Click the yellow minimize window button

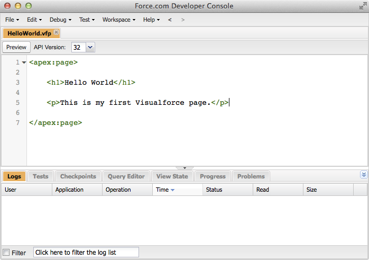click(18, 6)
